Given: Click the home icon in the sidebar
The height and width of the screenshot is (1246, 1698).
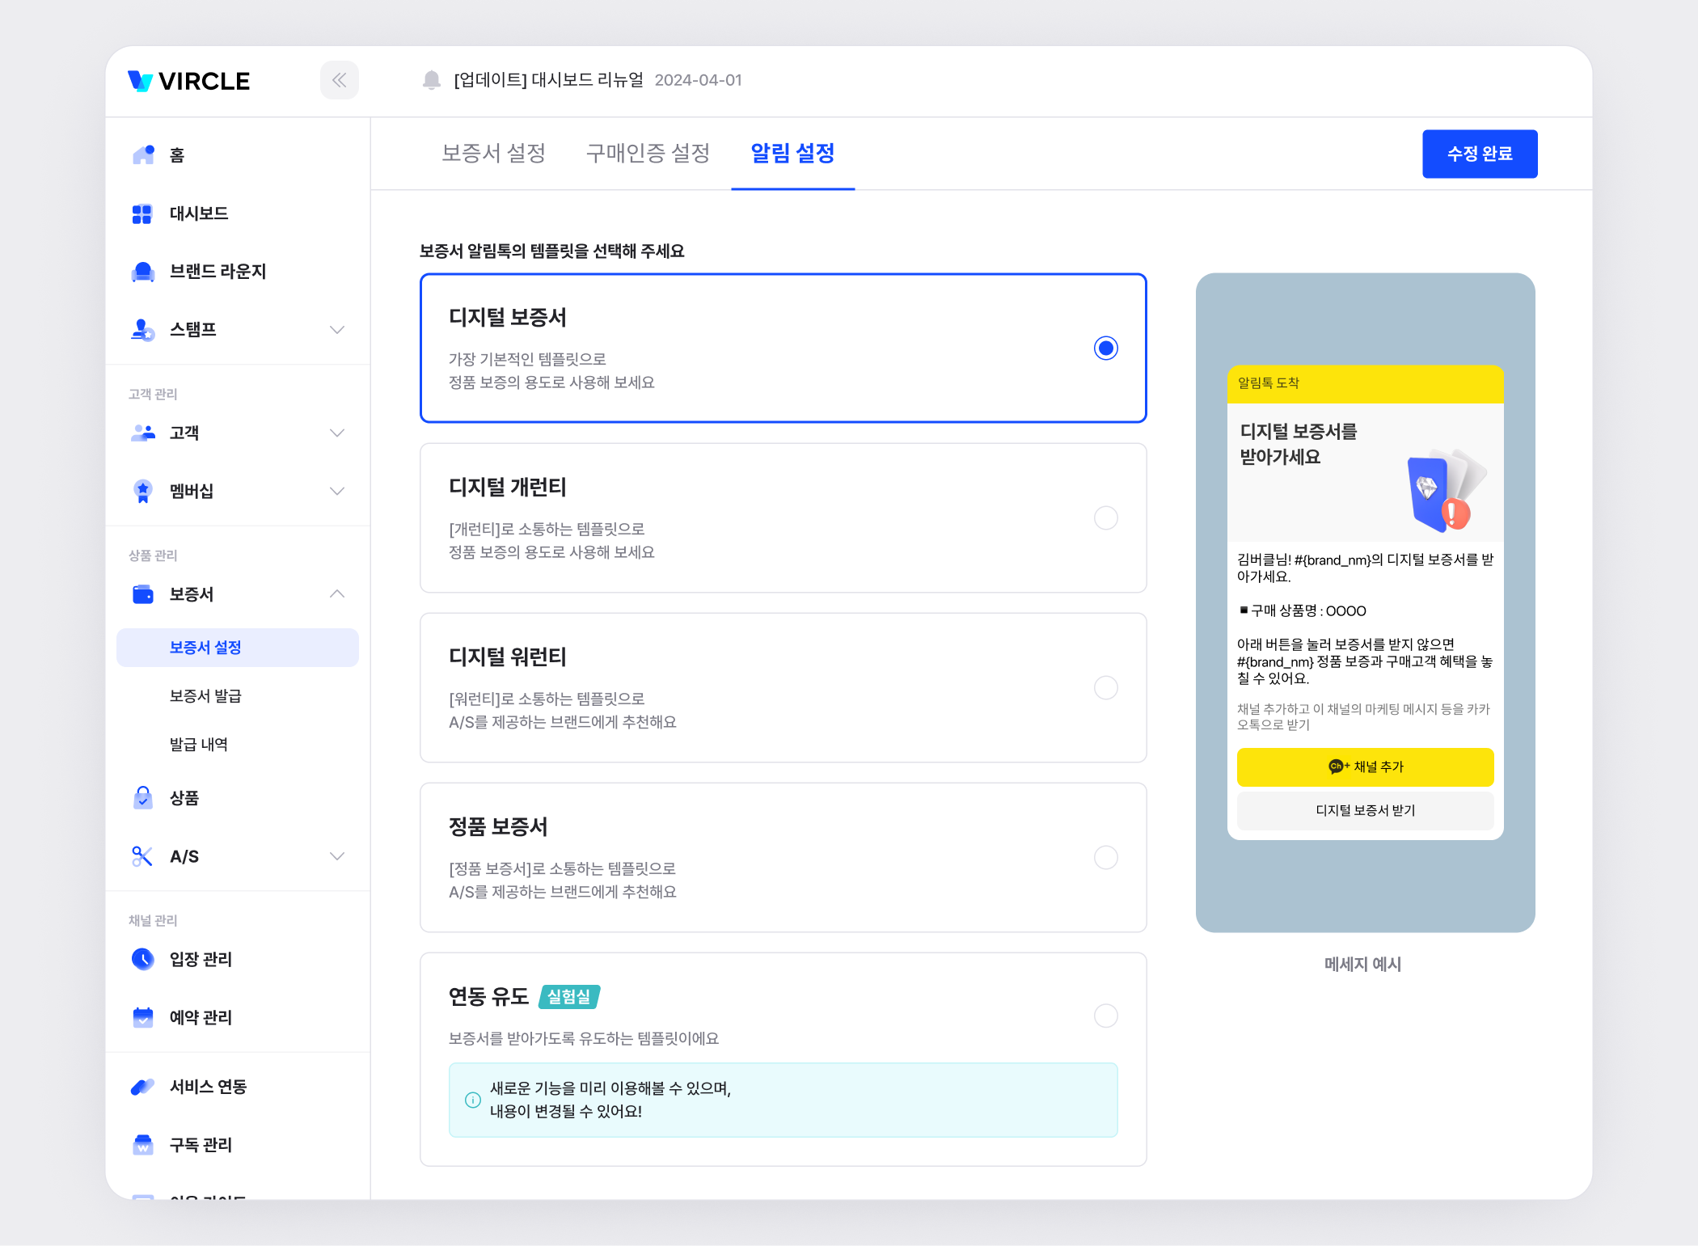Looking at the screenshot, I should (x=143, y=154).
